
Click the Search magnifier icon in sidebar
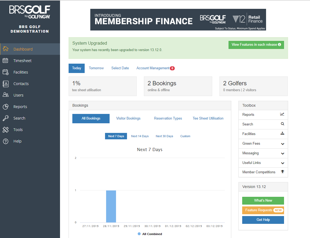pos(6,118)
